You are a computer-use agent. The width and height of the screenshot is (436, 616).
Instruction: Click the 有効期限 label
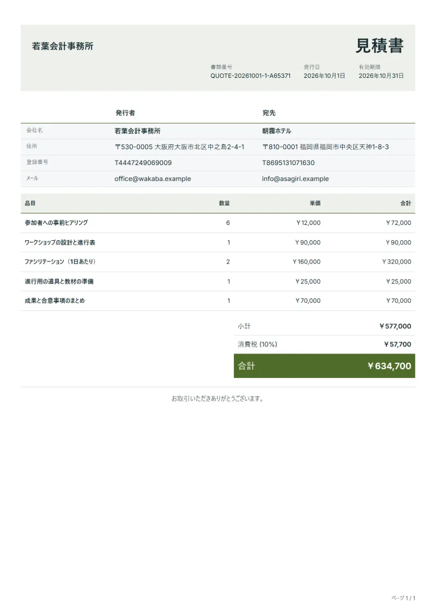[370, 67]
